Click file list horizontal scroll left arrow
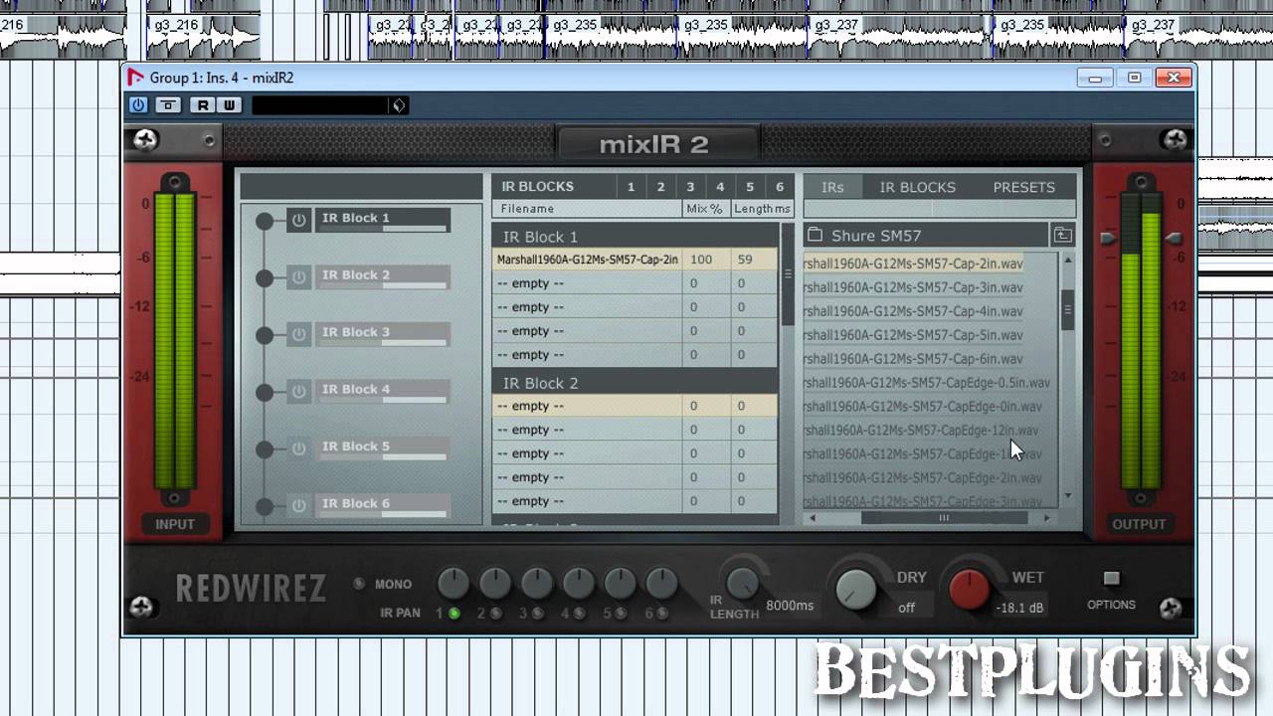The width and height of the screenshot is (1273, 716). click(x=813, y=517)
